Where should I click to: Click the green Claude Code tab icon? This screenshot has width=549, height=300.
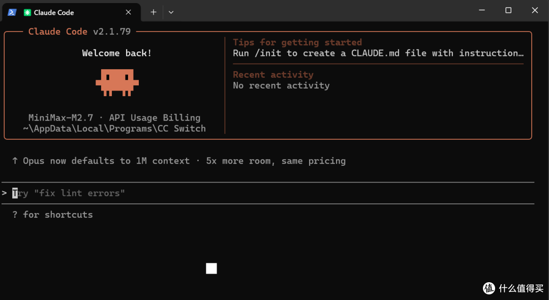coord(27,13)
